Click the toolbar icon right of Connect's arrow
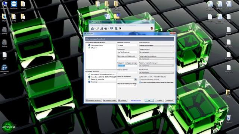 tap(97, 28)
